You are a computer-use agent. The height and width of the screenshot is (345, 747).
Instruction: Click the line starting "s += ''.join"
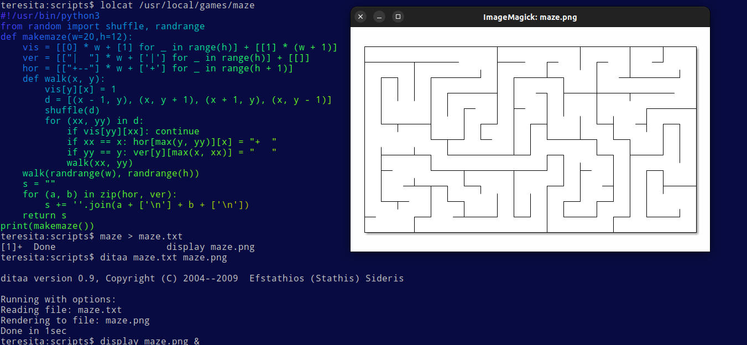tap(147, 205)
